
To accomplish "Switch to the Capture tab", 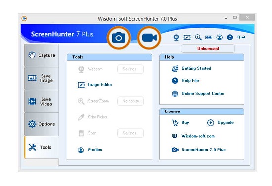I will tap(42, 55).
